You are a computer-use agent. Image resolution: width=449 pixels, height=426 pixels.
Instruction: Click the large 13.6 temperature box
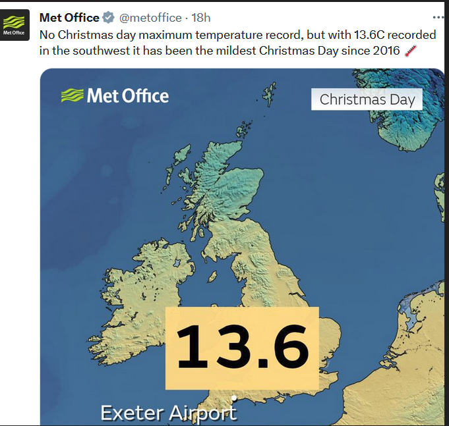[241, 348]
